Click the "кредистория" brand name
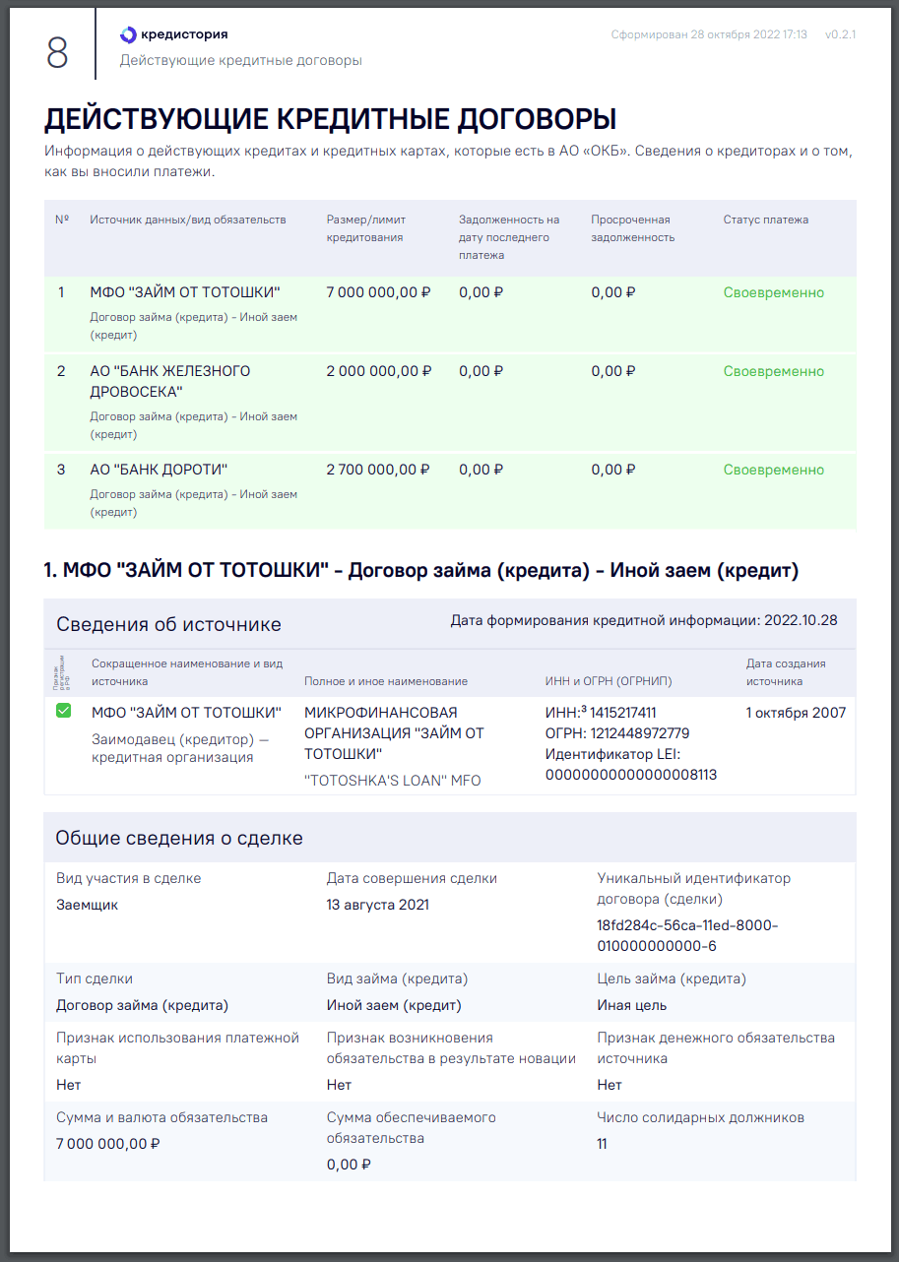The height and width of the screenshot is (1262, 899). pos(184,34)
